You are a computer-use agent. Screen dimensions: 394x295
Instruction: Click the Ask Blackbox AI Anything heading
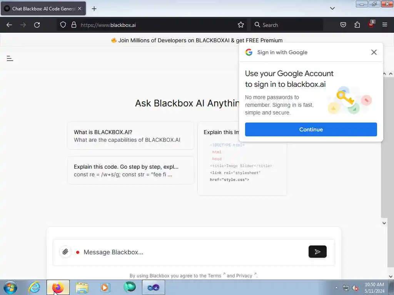pyautogui.click(x=187, y=103)
